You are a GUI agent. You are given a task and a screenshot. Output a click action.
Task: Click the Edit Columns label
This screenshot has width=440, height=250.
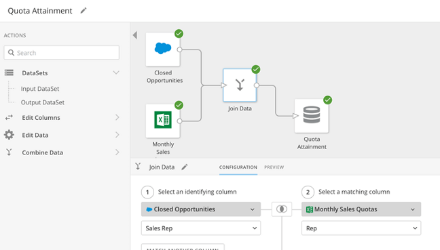click(41, 118)
